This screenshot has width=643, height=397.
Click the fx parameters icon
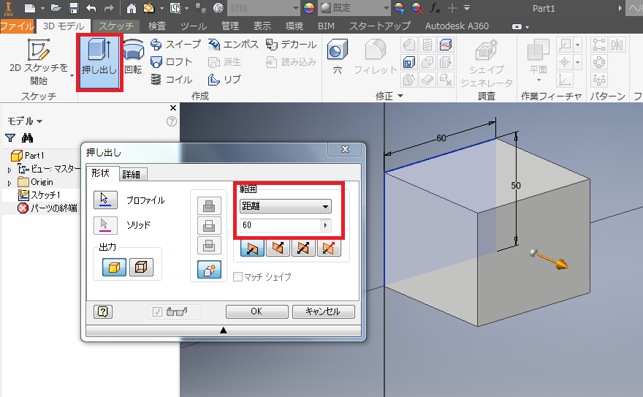(x=435, y=8)
